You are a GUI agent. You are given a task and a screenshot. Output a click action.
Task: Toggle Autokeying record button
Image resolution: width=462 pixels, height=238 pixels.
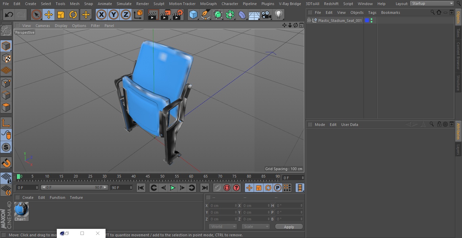pyautogui.click(x=227, y=188)
